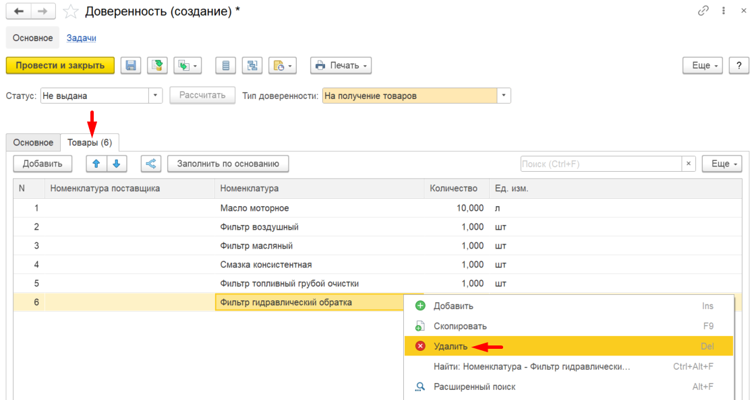This screenshot has width=756, height=400.
Task: Select the Смазка консистентная cell
Action: point(319,264)
